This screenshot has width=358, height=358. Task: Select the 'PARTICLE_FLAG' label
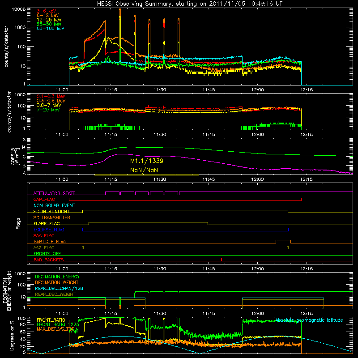50,241
